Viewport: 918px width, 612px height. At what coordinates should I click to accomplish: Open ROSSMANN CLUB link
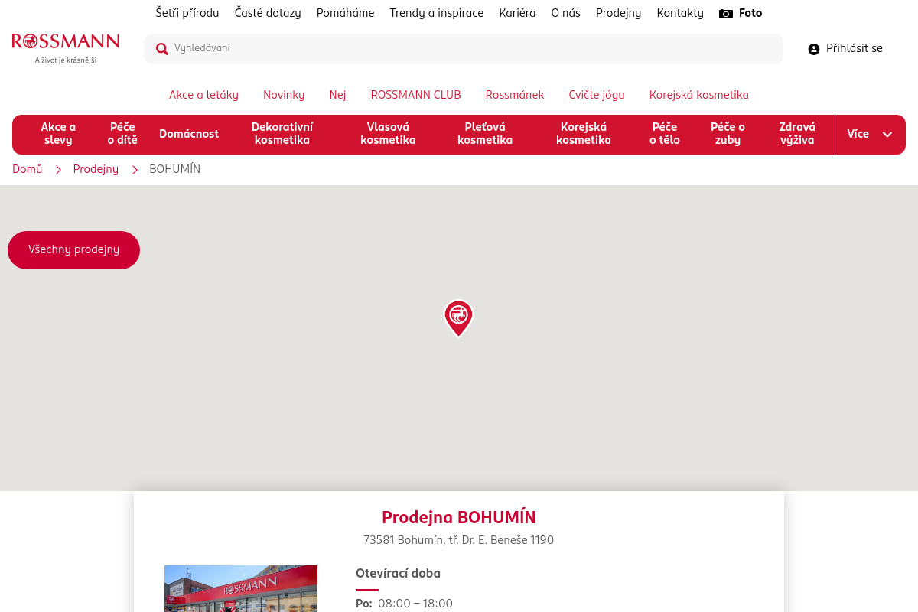(416, 95)
